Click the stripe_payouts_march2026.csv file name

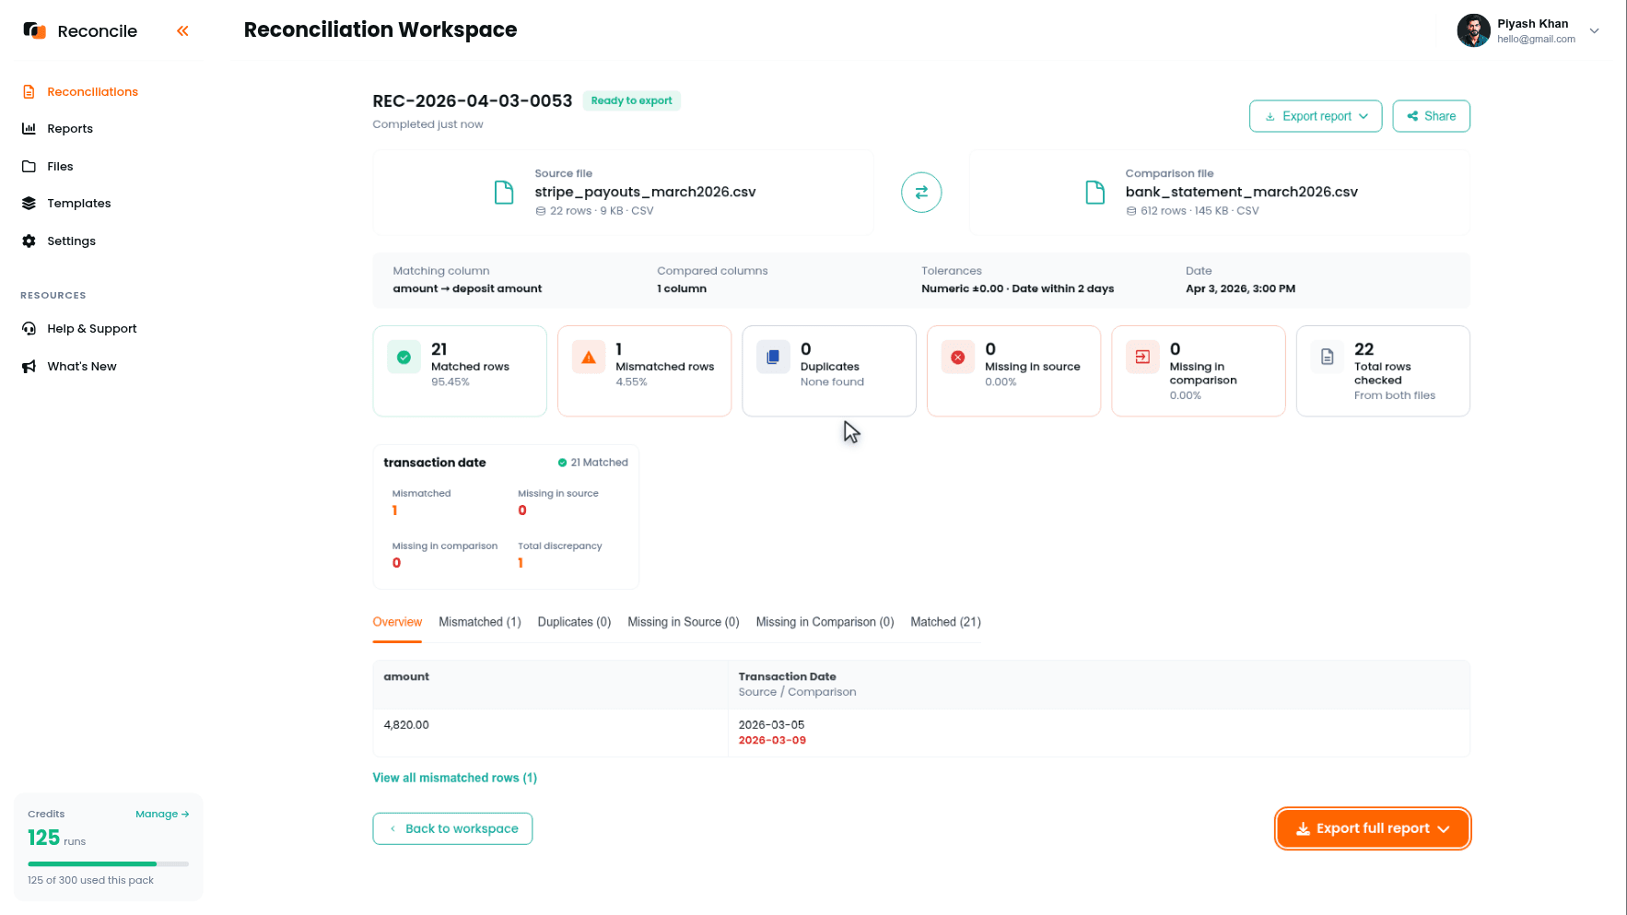[x=645, y=193]
